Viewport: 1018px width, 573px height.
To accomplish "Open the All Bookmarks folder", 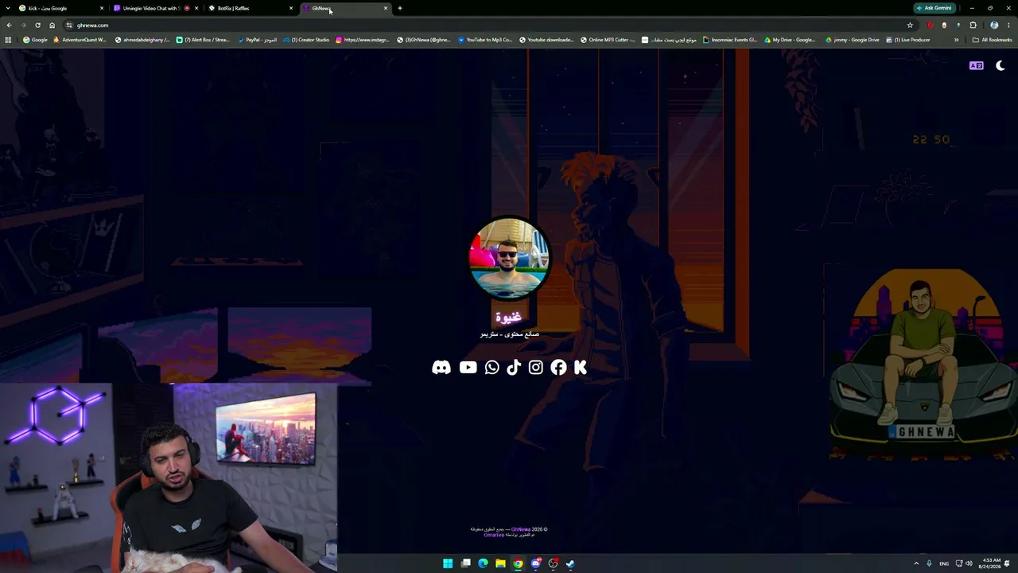I will tap(992, 40).
